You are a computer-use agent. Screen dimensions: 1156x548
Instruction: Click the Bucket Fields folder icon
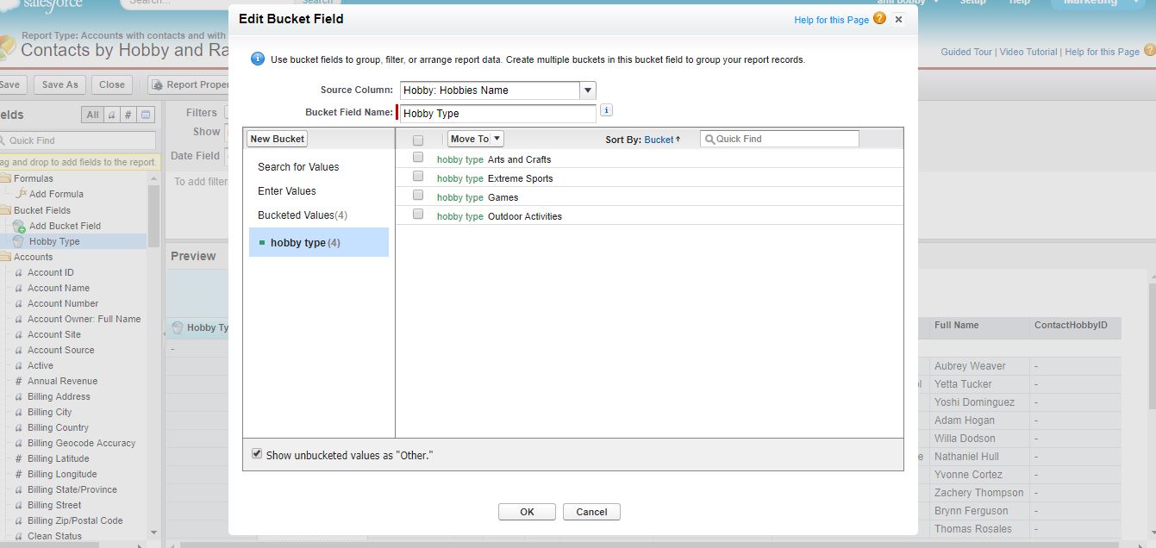pyautogui.click(x=6, y=210)
